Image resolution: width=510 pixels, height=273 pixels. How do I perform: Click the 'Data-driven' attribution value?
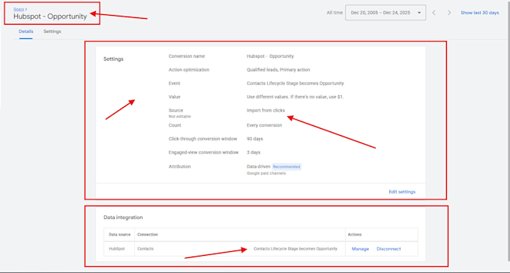[x=258, y=166]
